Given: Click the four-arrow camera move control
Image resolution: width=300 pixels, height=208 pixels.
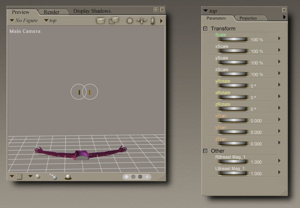Looking at the screenshot, I should tap(141, 21).
